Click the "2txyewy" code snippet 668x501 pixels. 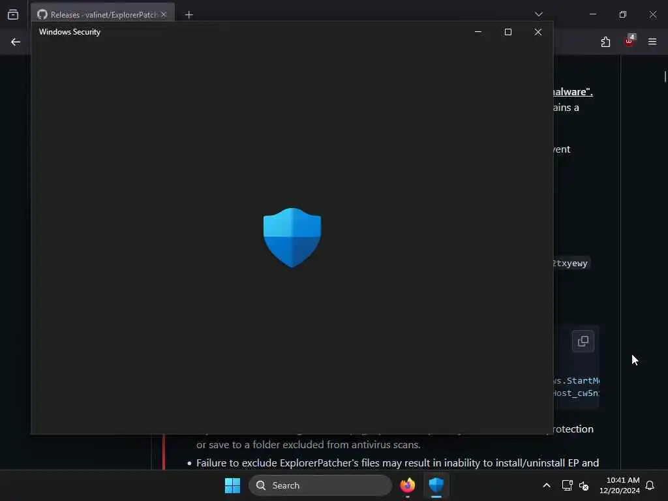(x=571, y=264)
